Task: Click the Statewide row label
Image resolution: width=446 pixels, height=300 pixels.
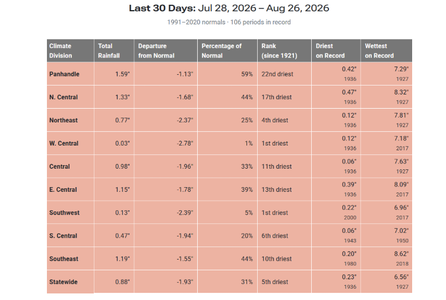Action: tap(64, 282)
